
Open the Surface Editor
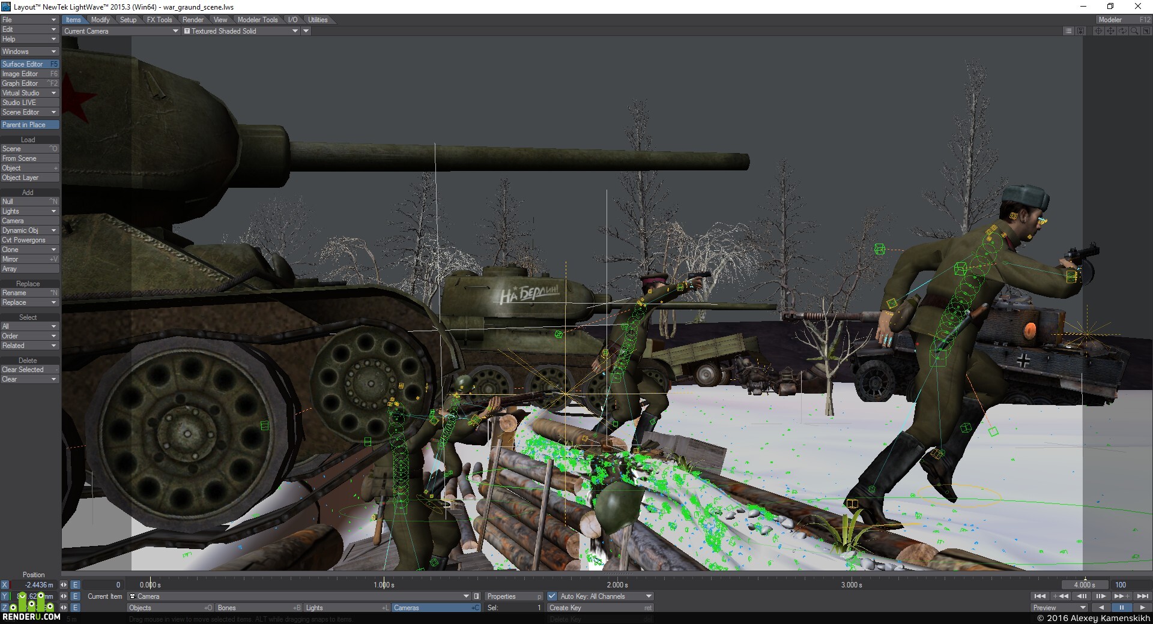(29, 64)
